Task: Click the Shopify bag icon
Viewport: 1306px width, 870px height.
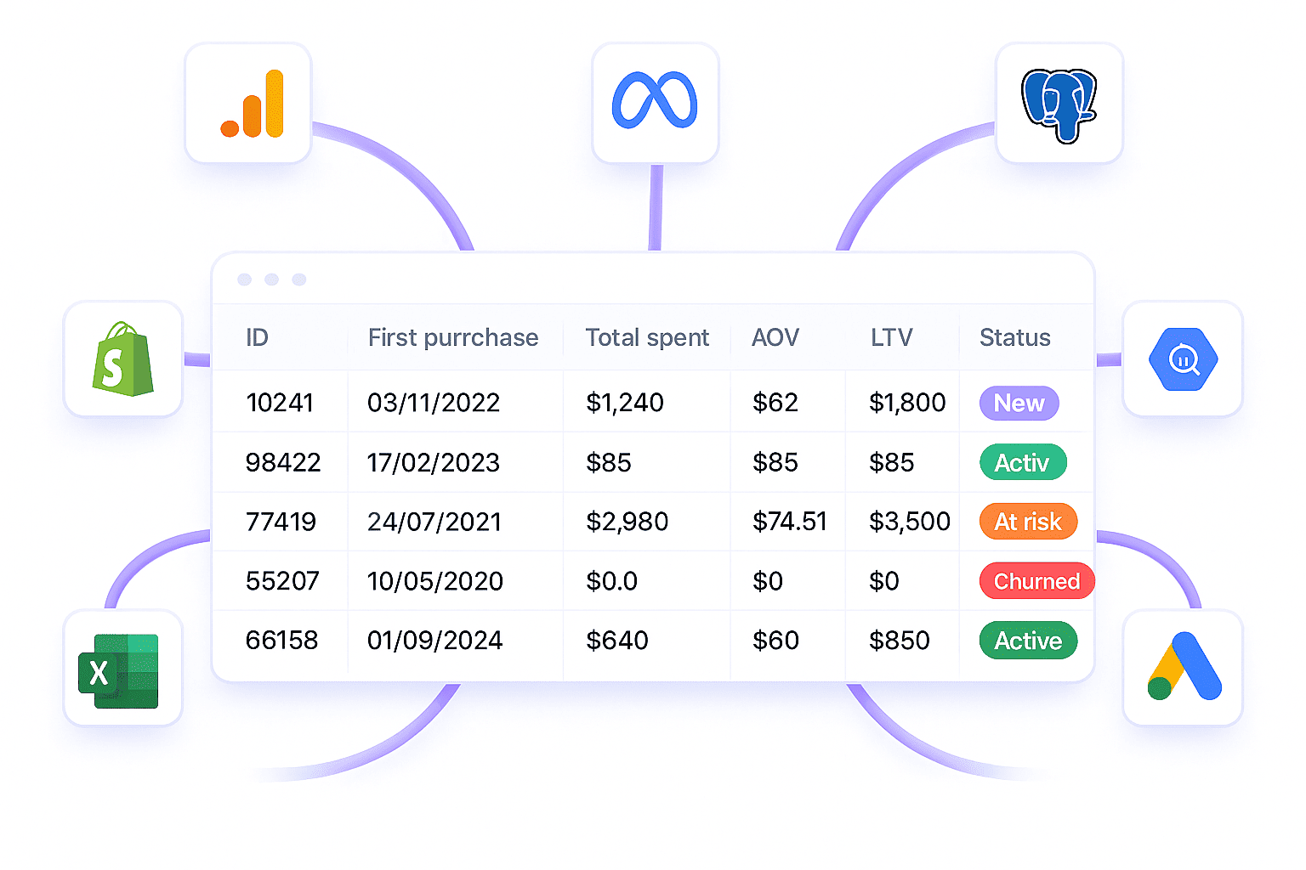Action: [123, 359]
